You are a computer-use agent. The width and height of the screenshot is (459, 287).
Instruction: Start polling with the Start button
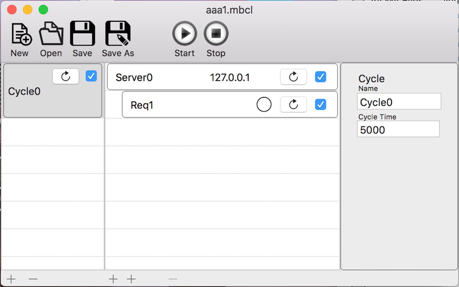tap(185, 33)
